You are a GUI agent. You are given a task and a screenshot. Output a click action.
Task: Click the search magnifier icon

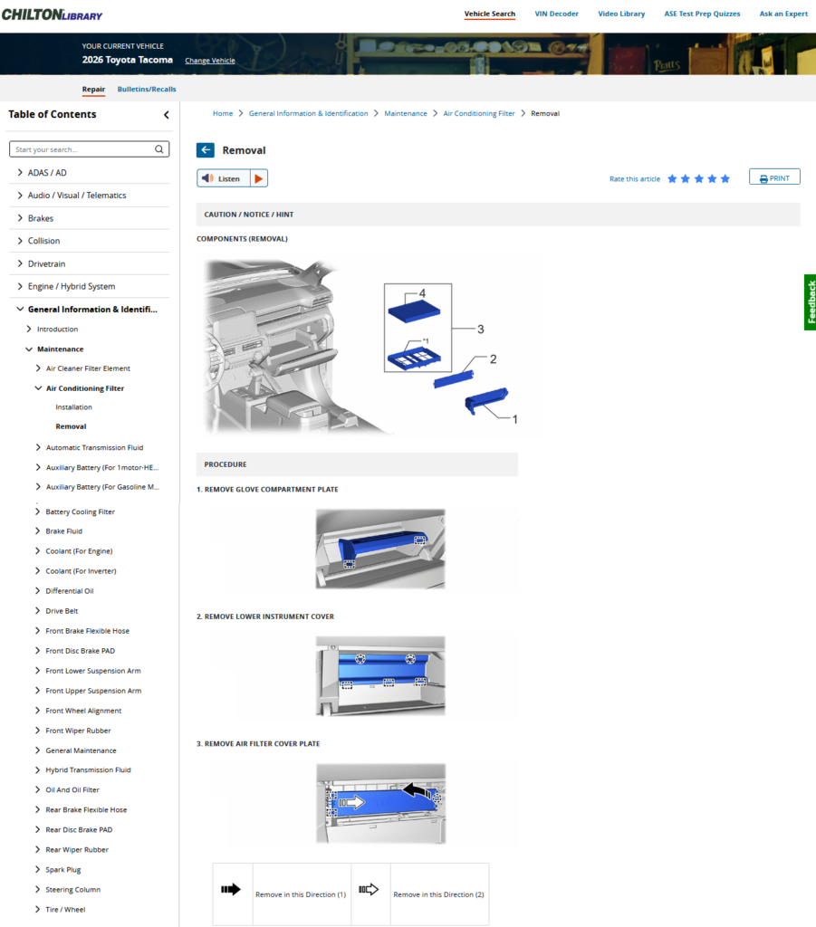159,149
